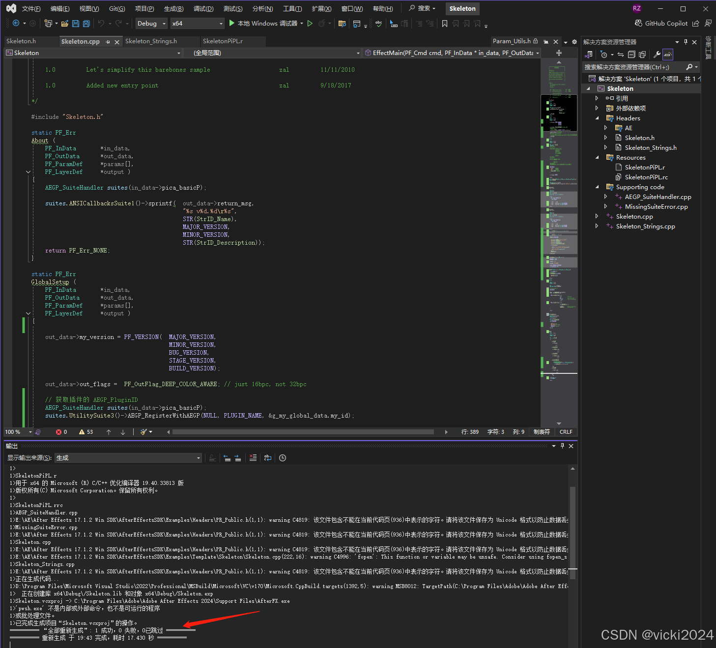Click the editor horizontal scrollbar
716x648 pixels.
tap(303, 432)
